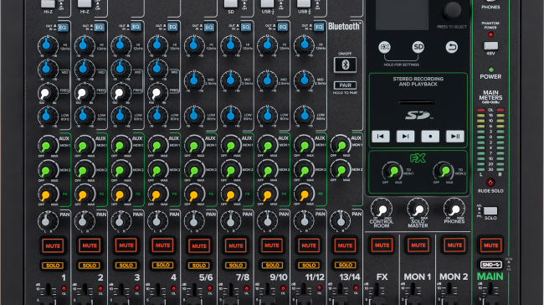
Task: Mute stereo channel 11/12
Action: pos(309,246)
